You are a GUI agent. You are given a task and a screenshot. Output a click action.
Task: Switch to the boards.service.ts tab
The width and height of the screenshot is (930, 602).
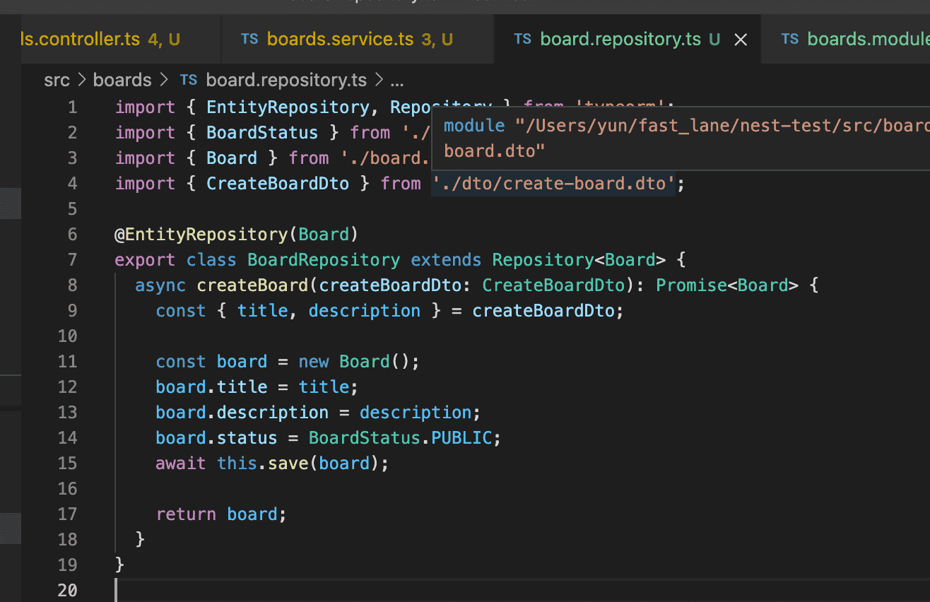[x=339, y=39]
